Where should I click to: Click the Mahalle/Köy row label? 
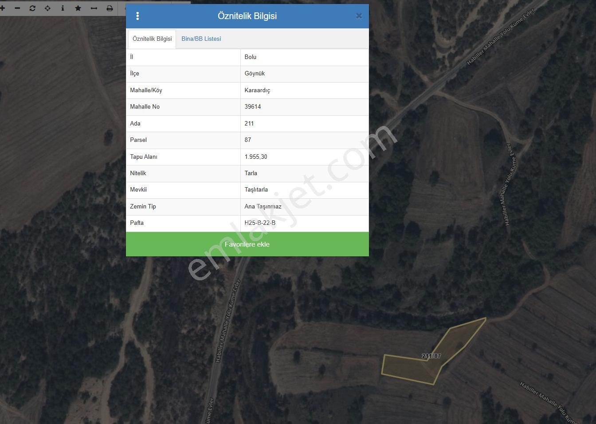tap(146, 90)
